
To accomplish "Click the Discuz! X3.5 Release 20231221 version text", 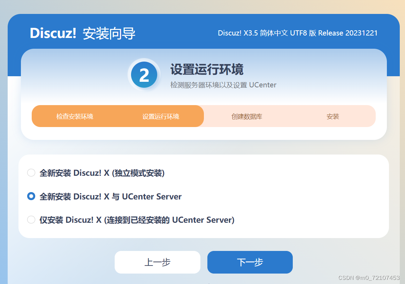I will (298, 33).
